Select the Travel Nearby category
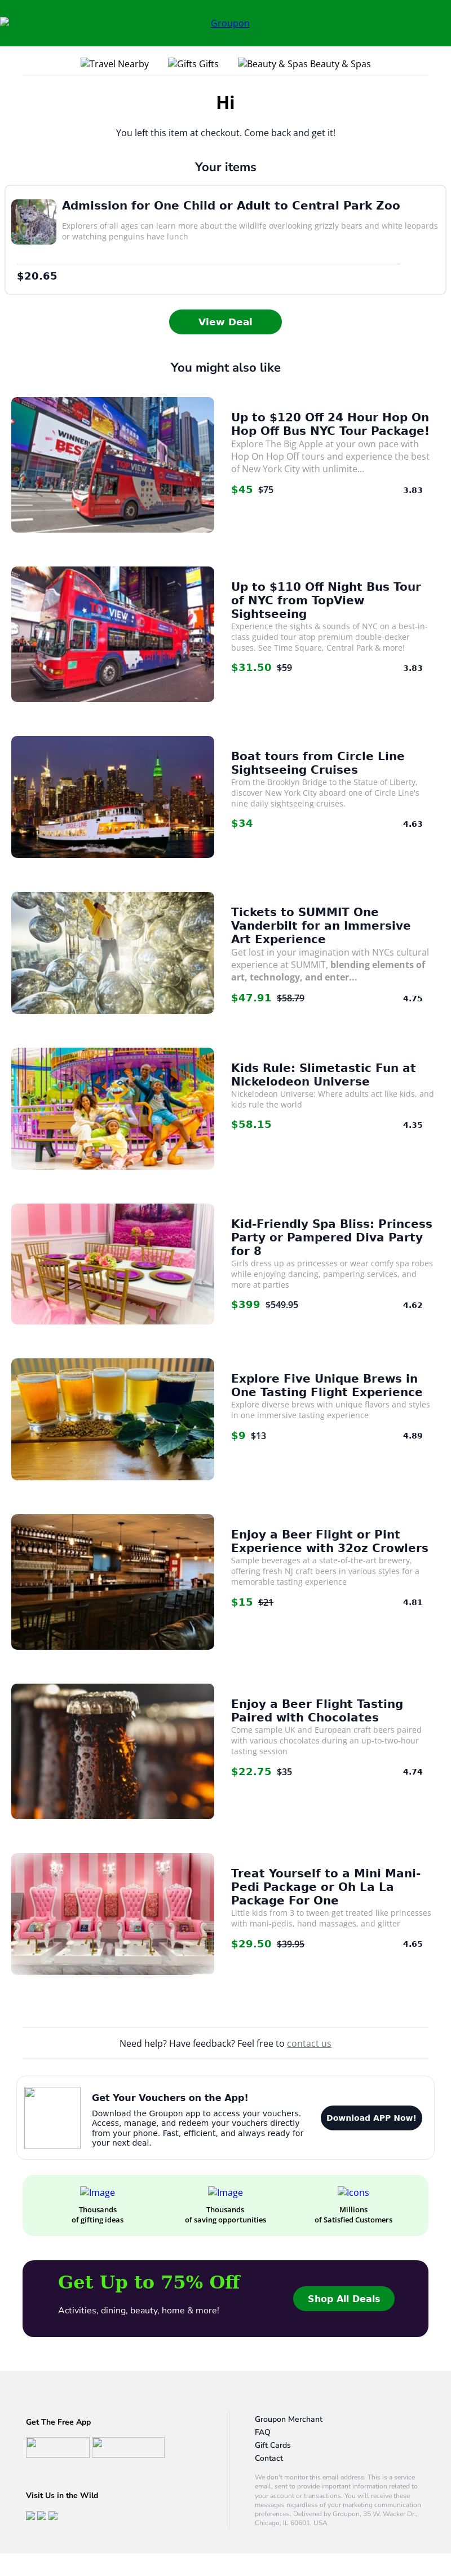451x2576 pixels. [x=115, y=64]
